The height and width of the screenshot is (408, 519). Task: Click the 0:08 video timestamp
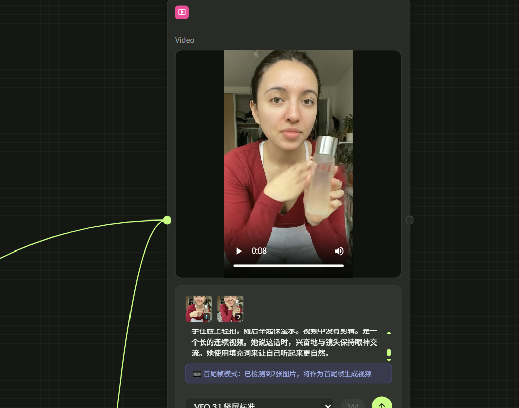coord(259,251)
